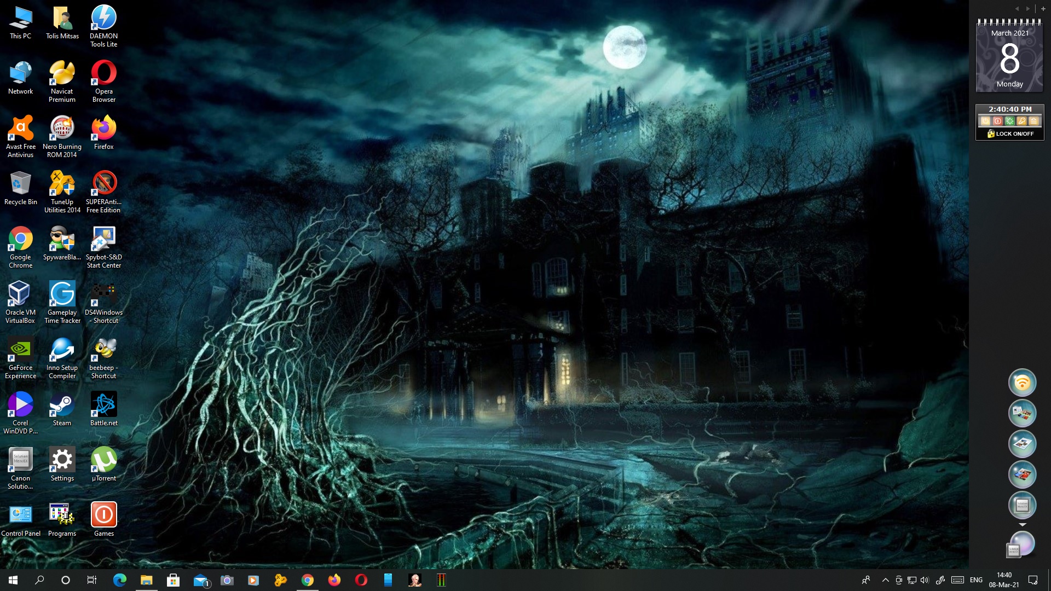Select DS4Windows shortcut icon
1051x591 pixels.
(104, 303)
